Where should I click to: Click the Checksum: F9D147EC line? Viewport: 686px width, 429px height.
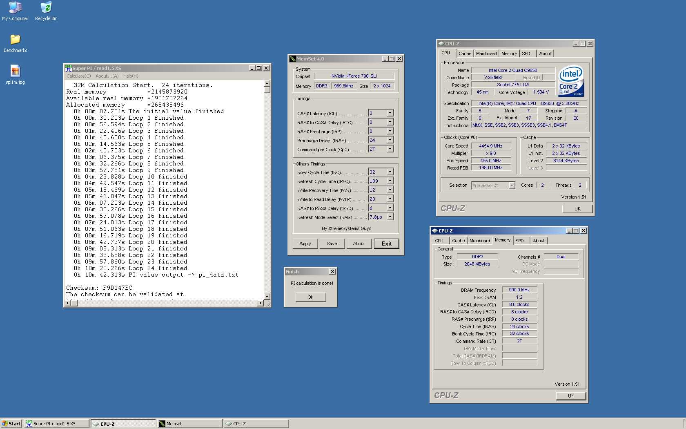pyautogui.click(x=99, y=288)
